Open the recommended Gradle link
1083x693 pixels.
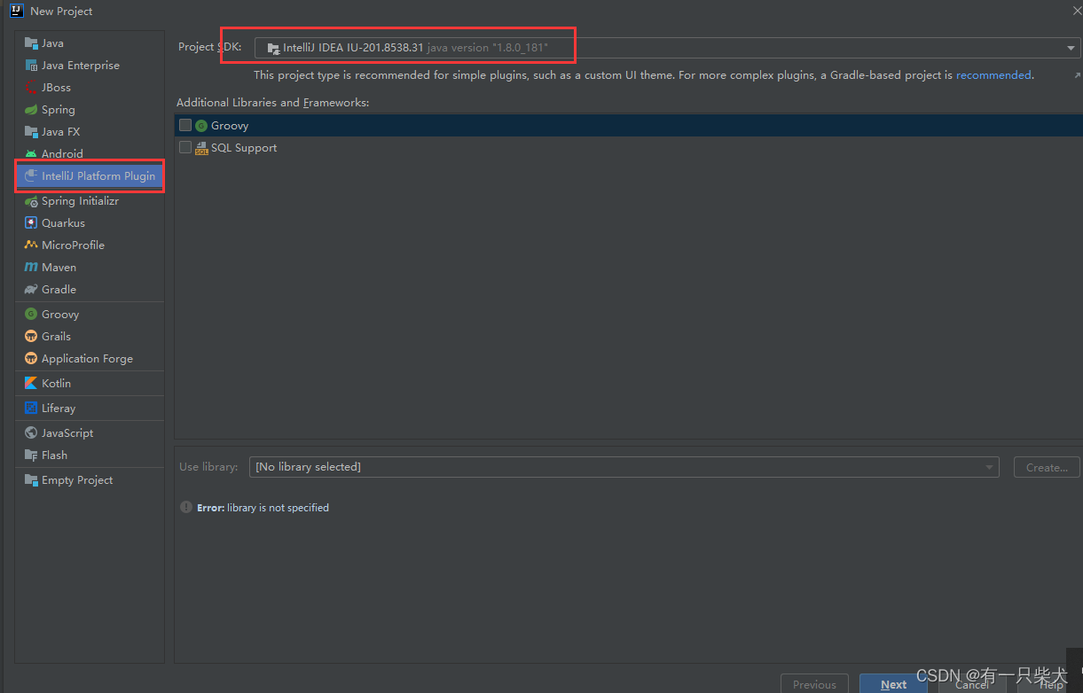coord(993,75)
